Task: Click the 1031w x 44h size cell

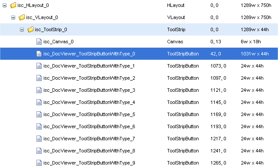Action: pos(255,54)
